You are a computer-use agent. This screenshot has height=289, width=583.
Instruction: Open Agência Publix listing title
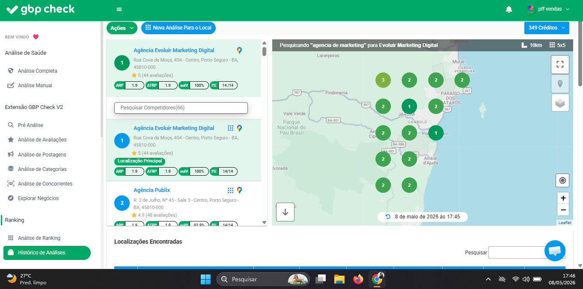click(152, 190)
